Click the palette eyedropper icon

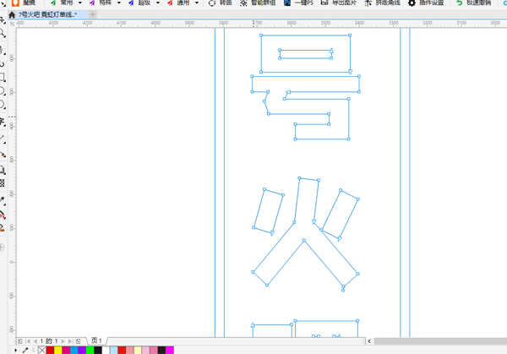(x=25, y=350)
